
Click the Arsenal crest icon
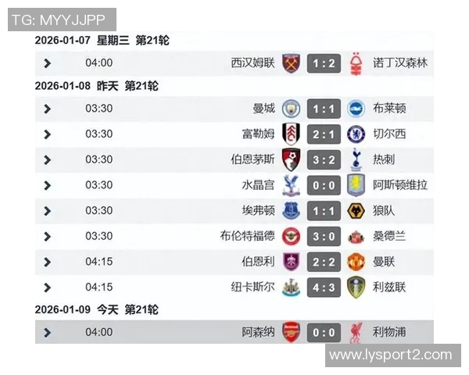pyautogui.click(x=291, y=332)
